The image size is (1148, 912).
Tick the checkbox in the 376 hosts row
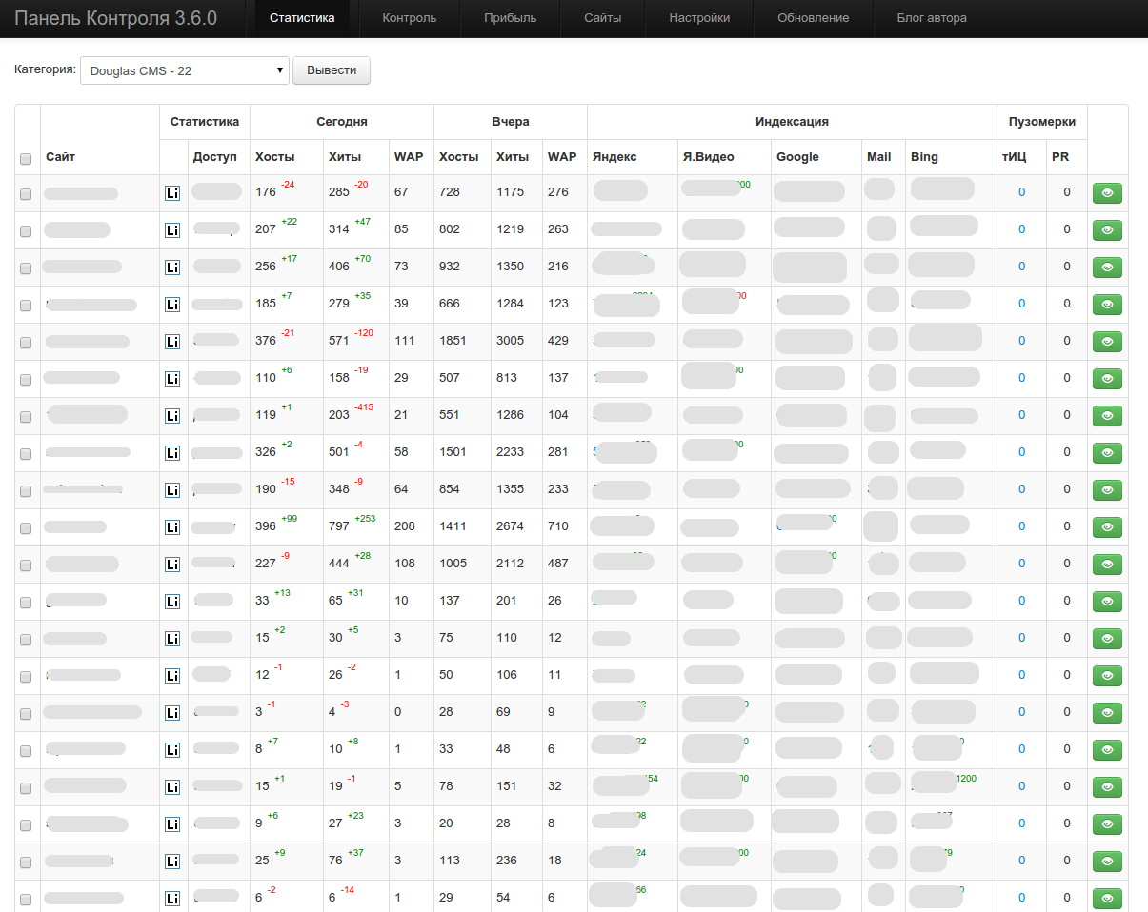26,342
